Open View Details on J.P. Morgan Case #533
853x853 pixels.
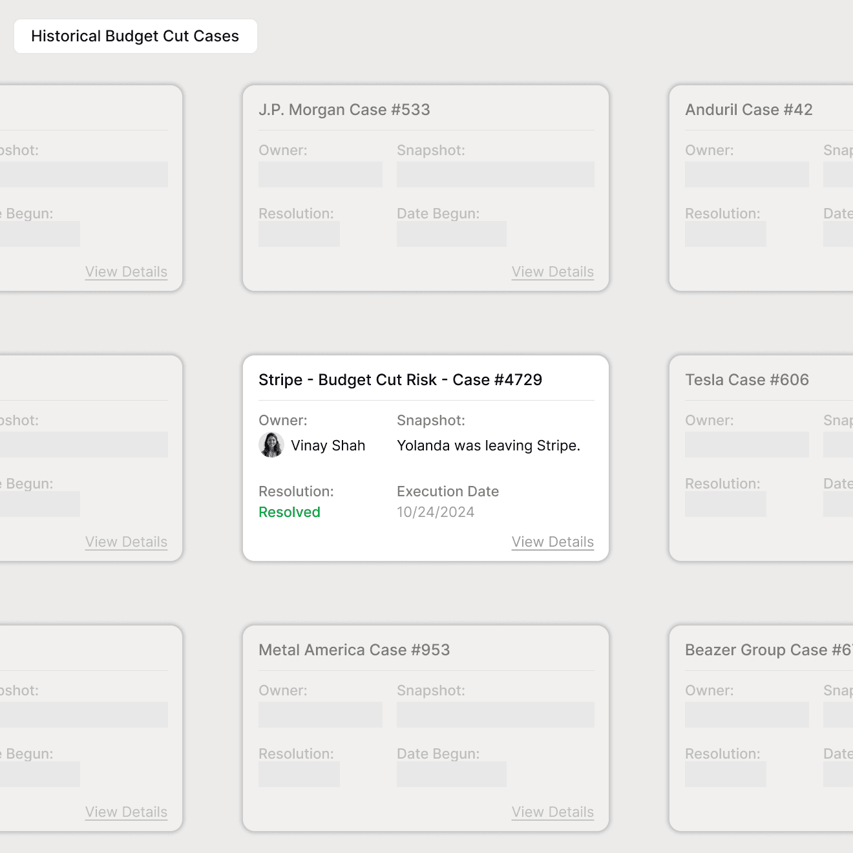point(553,272)
